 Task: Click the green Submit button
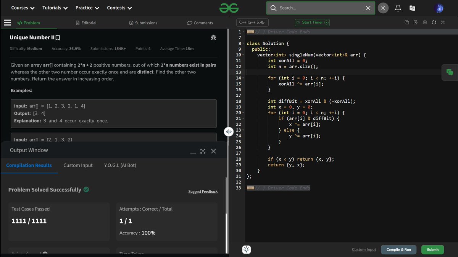click(432, 249)
